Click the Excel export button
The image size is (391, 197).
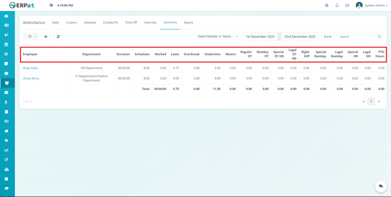pyautogui.click(x=328, y=37)
